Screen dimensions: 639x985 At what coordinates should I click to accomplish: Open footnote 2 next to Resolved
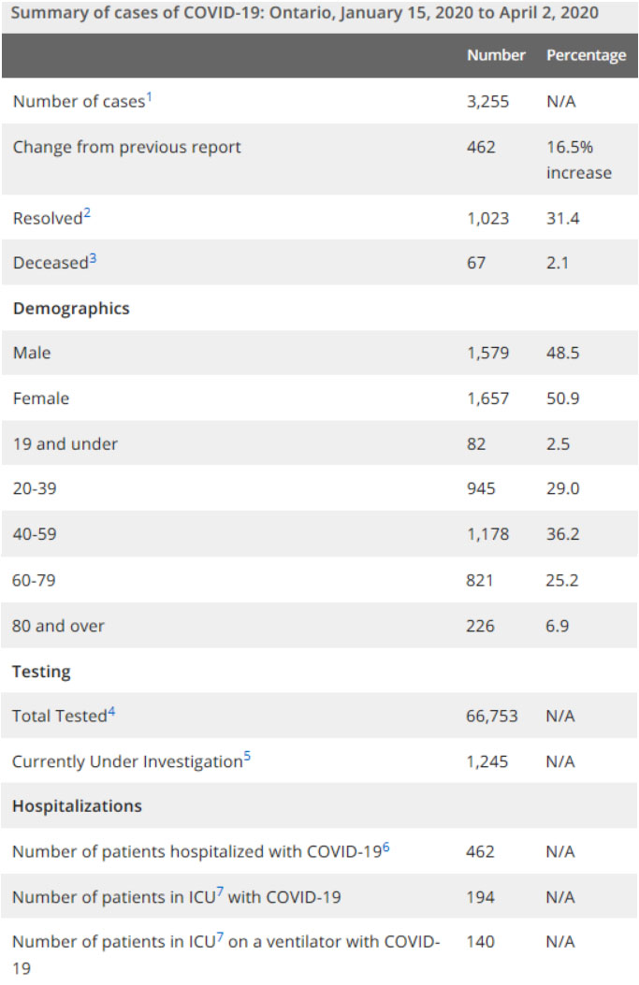87,212
